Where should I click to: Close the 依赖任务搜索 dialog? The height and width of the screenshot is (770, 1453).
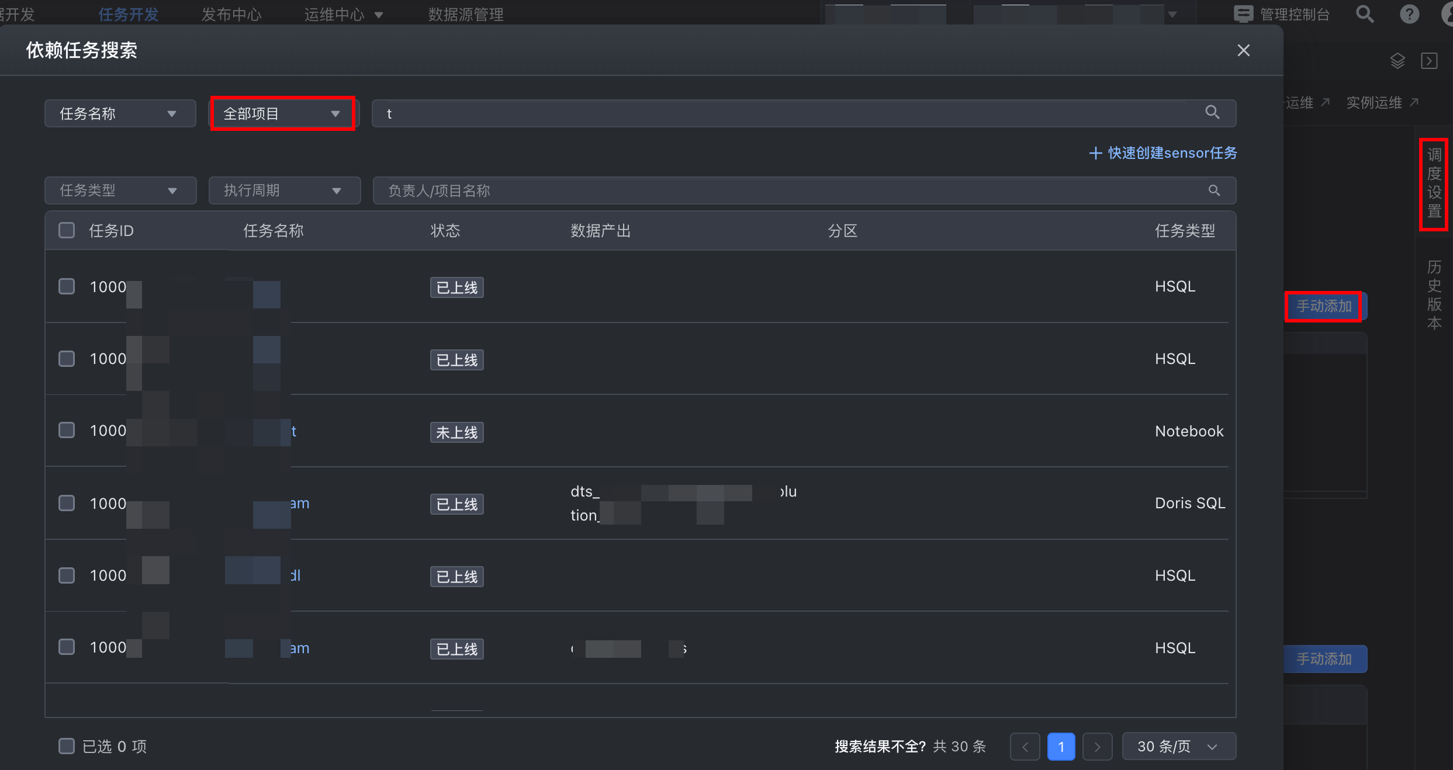pos(1243,50)
